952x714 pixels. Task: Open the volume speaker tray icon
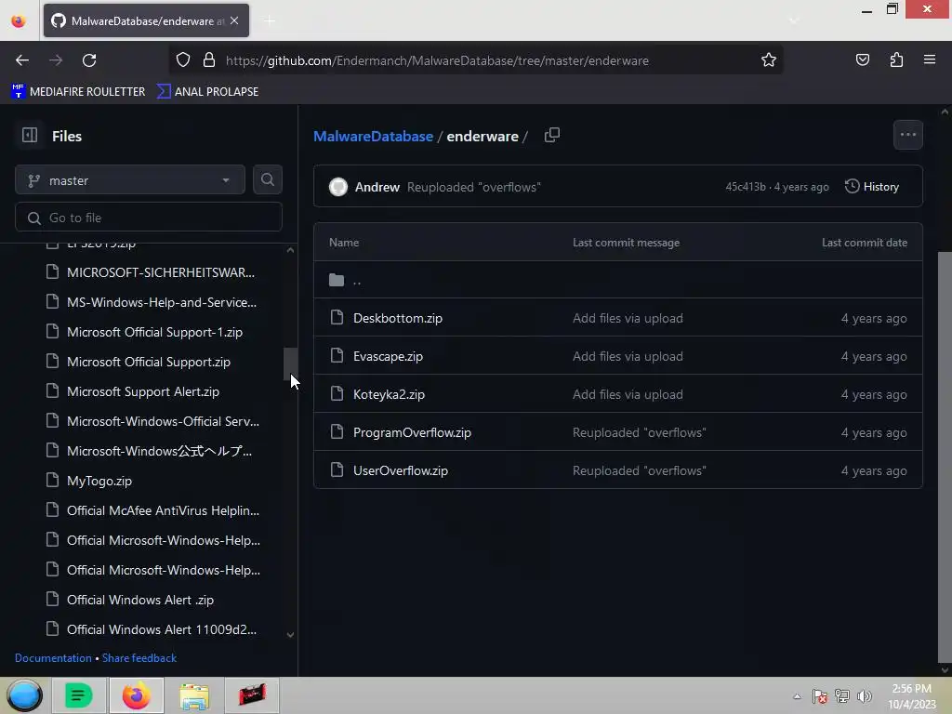(x=864, y=696)
